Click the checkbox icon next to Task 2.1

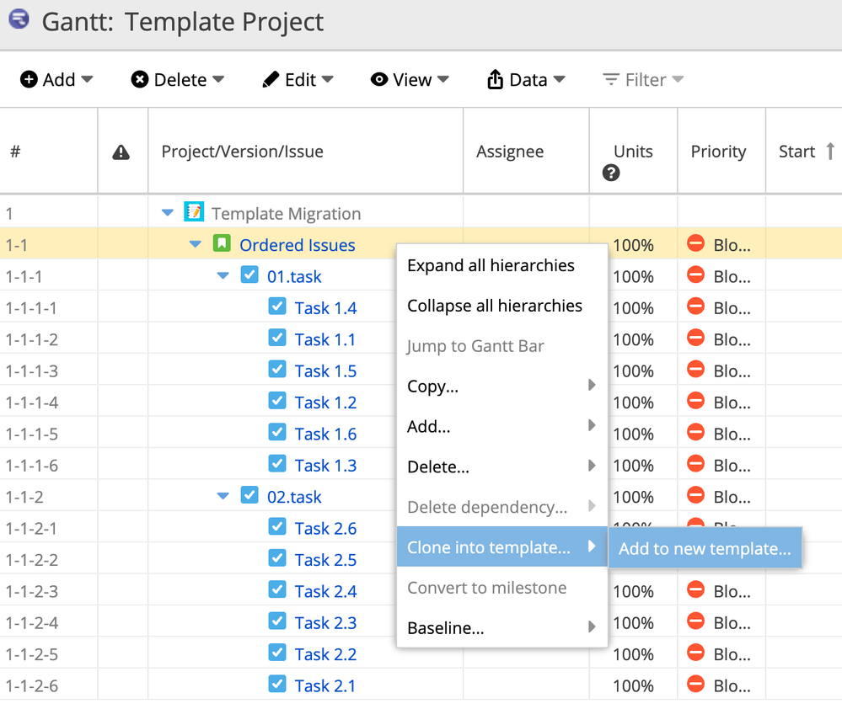coord(277,685)
